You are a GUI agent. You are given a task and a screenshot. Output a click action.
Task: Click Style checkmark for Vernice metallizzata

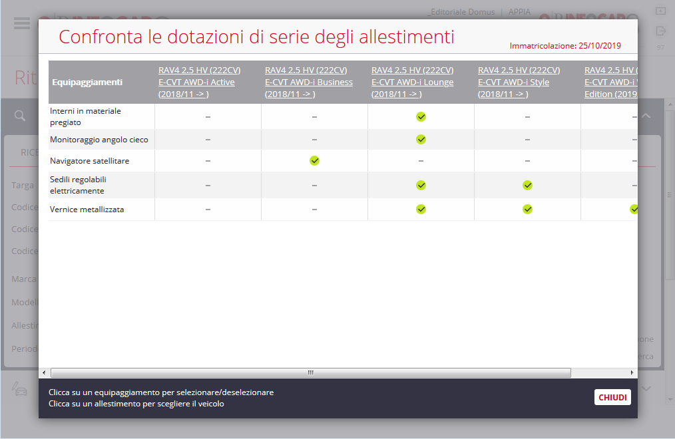(x=527, y=209)
